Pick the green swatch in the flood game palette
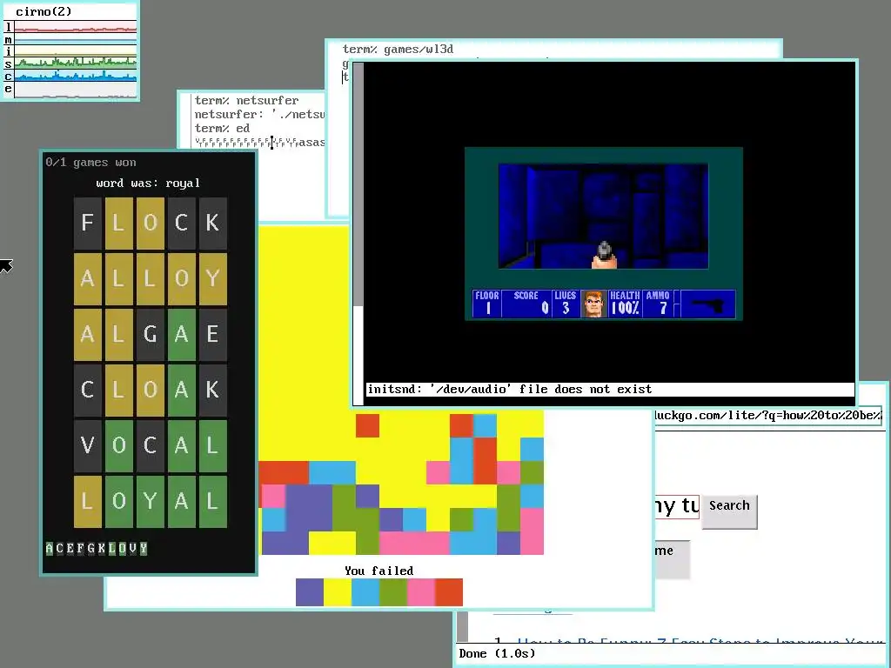Viewport: 891px width, 668px height. (393, 592)
